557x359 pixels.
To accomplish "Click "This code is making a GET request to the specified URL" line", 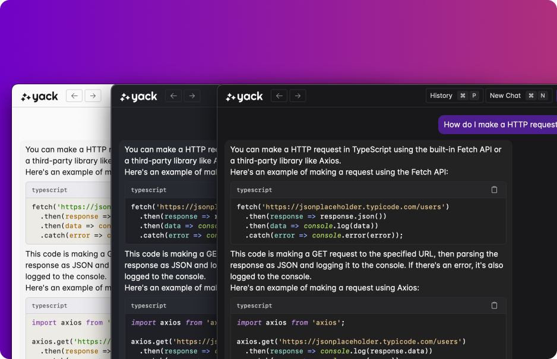I will 364,254.
